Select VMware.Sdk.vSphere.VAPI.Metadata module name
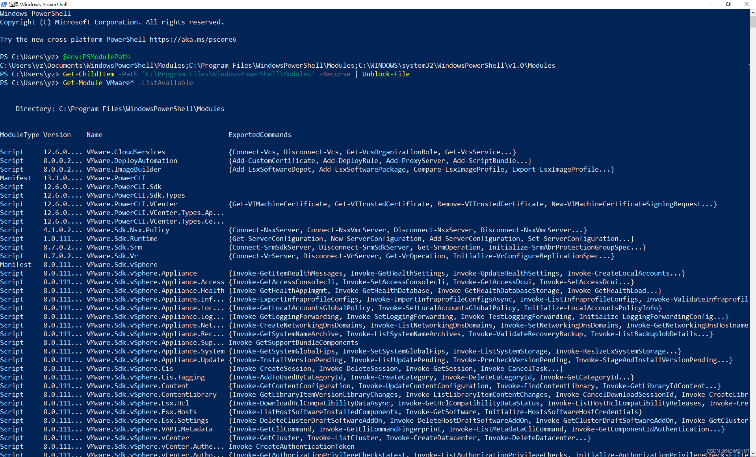The height and width of the screenshot is (457, 756). point(150,429)
